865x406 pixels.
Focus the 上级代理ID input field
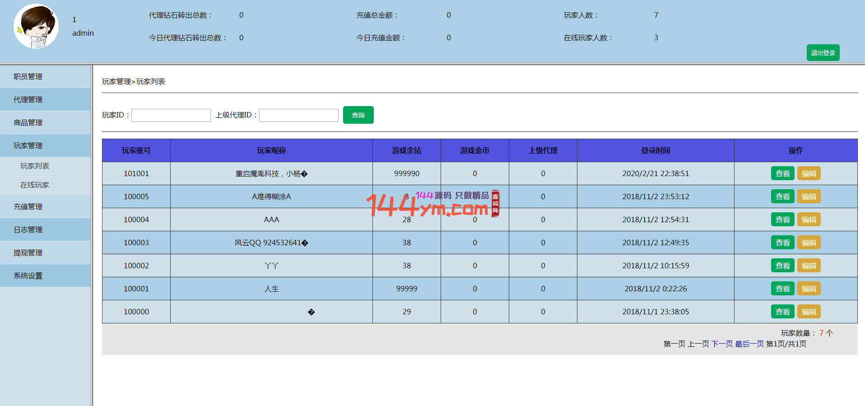point(298,115)
